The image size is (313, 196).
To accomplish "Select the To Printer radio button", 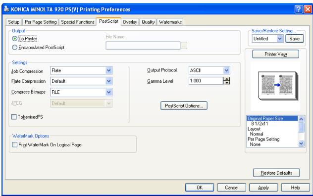I will pos(14,38).
